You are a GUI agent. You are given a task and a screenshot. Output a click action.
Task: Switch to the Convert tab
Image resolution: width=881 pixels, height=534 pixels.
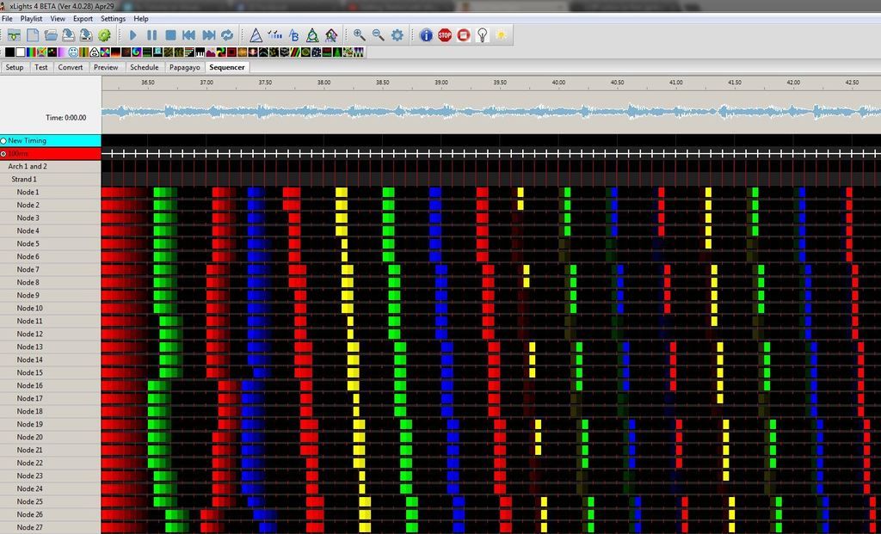71,67
